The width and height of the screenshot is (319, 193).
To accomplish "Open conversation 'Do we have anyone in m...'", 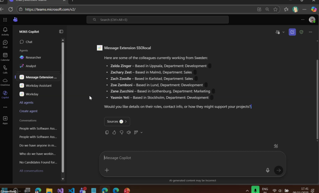I will [x=38, y=145].
